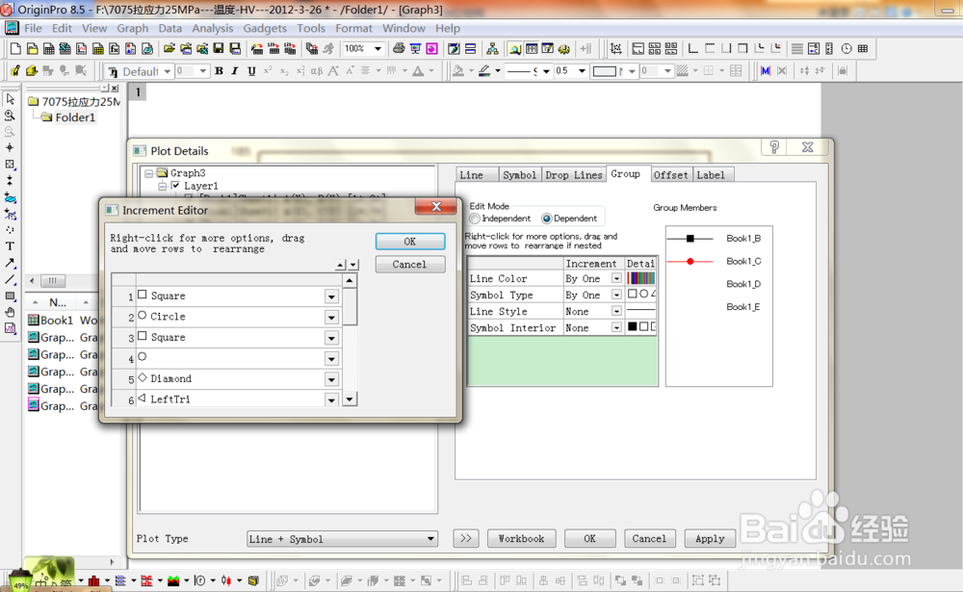Open the Symbol Type increment dropdown
Image resolution: width=963 pixels, height=592 pixels.
pyautogui.click(x=616, y=296)
